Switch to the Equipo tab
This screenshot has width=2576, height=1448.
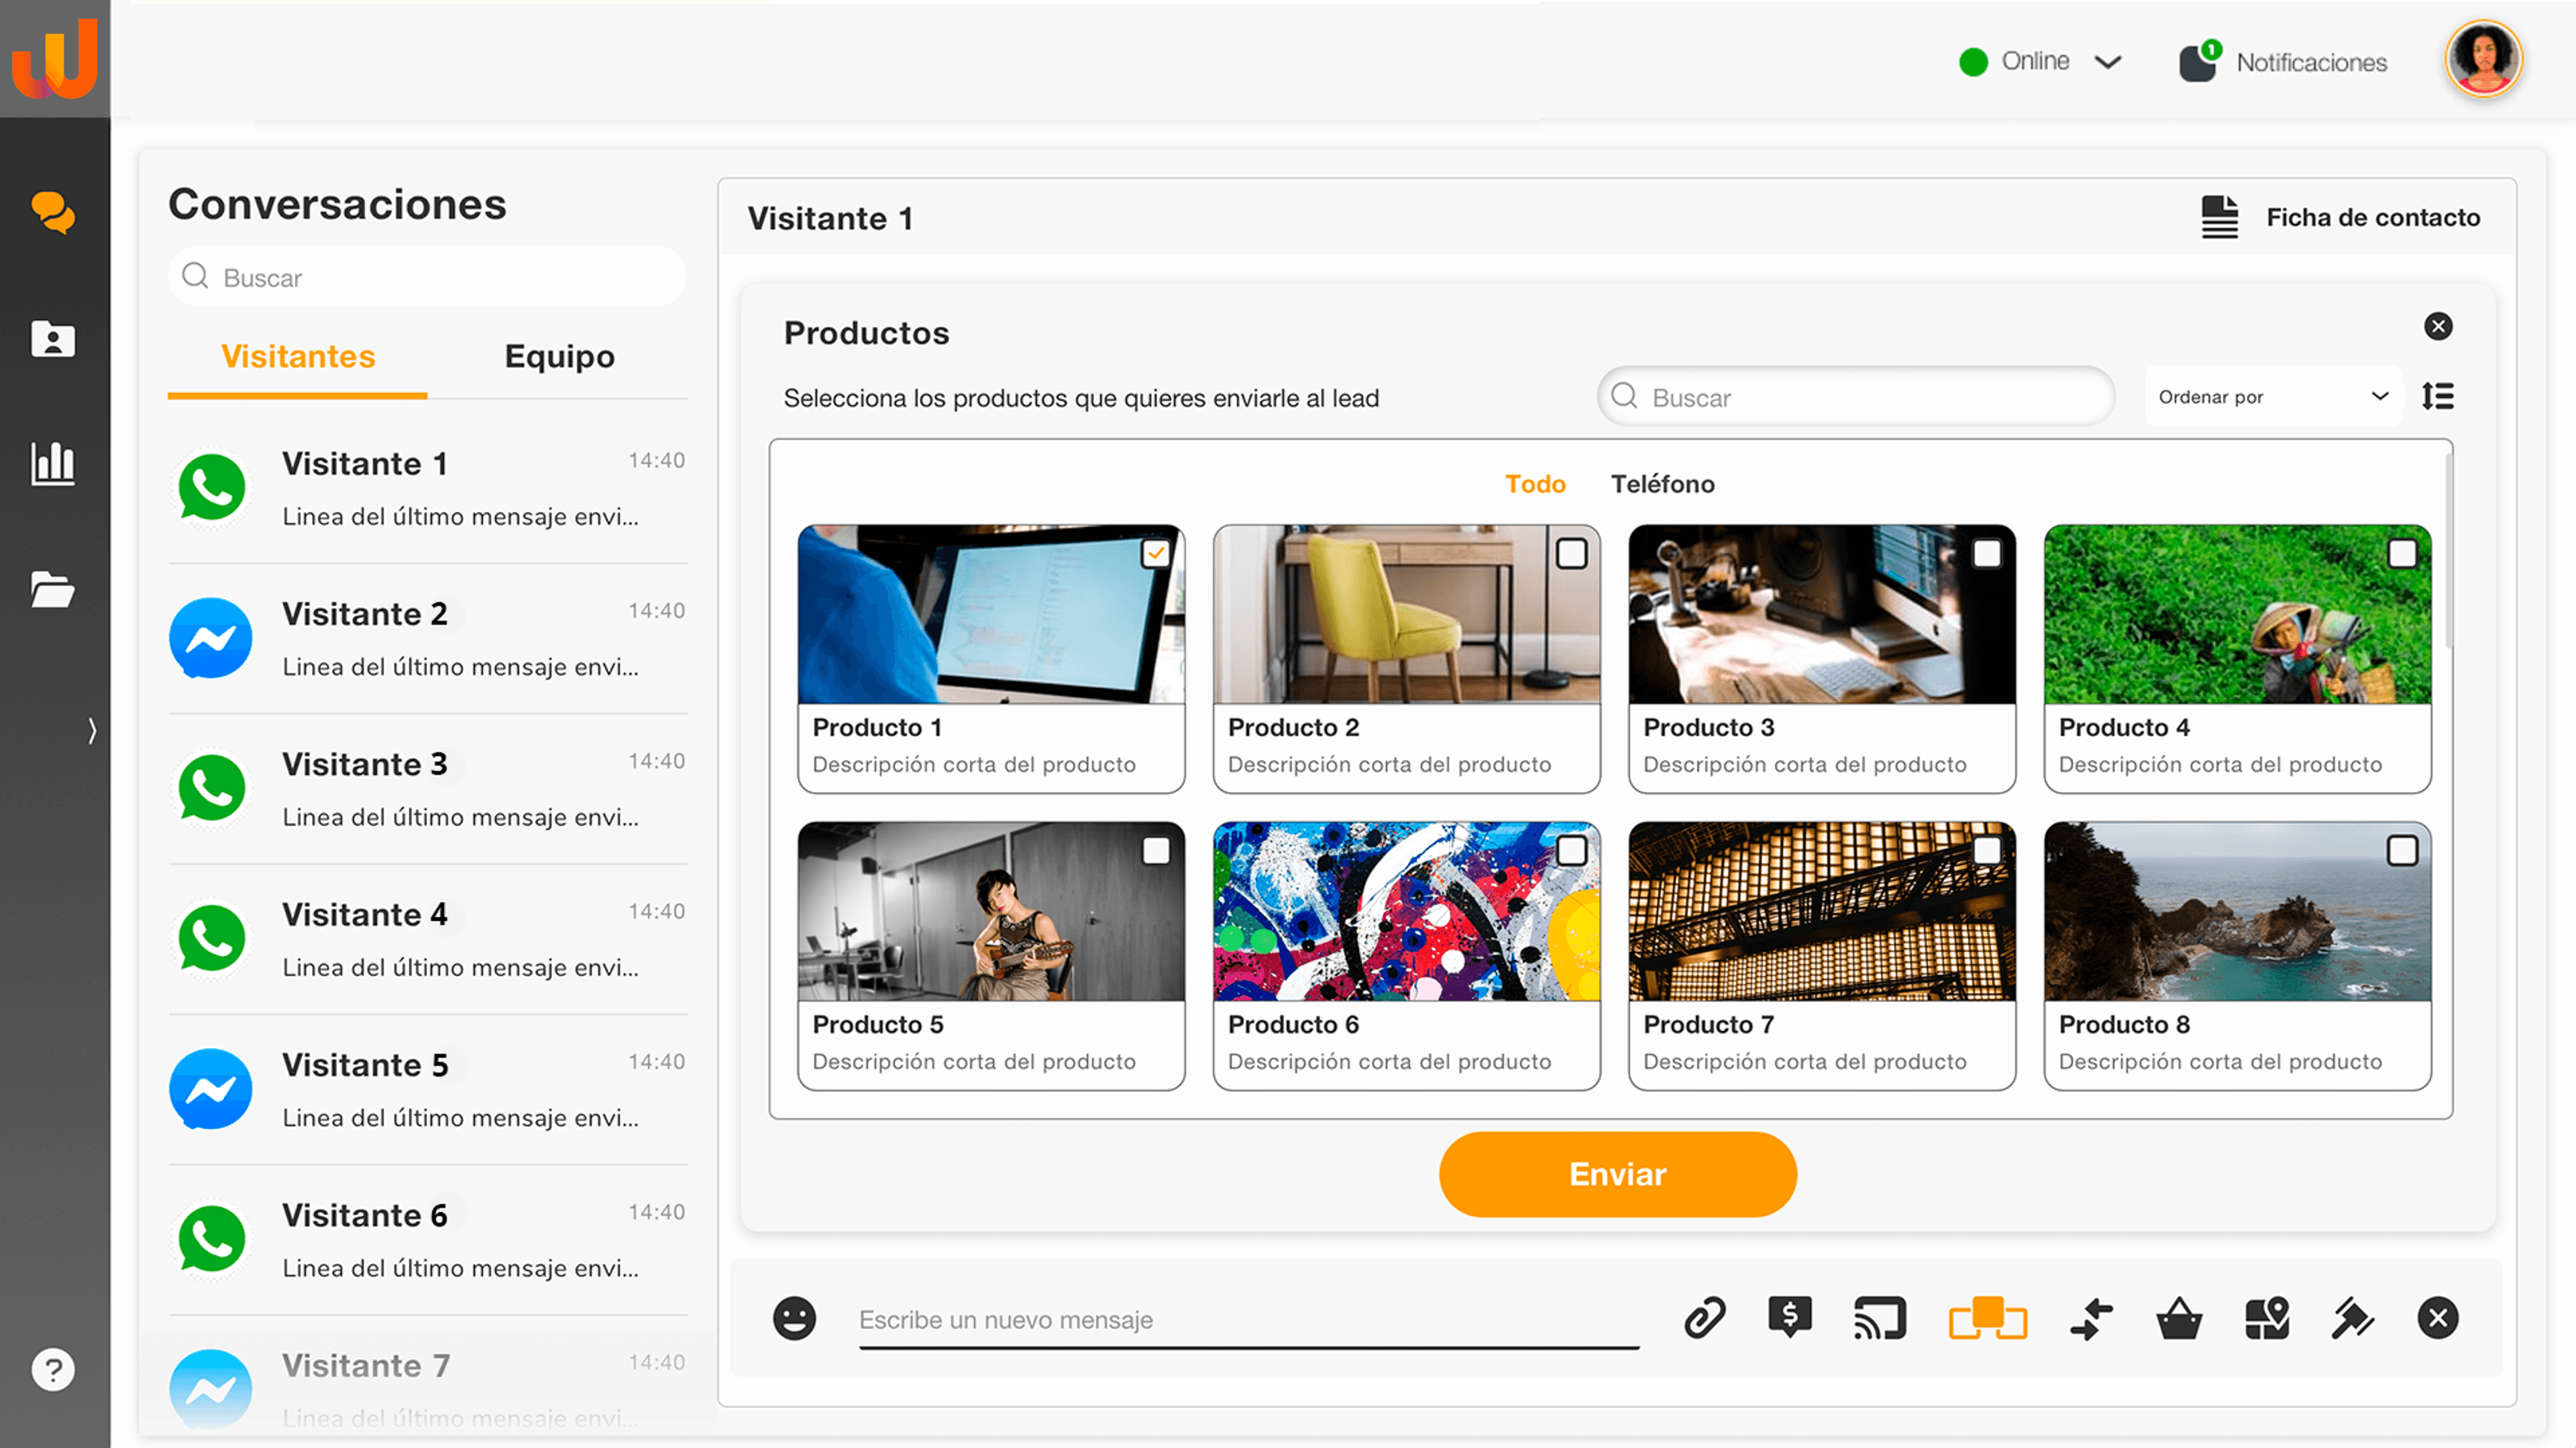tap(559, 357)
